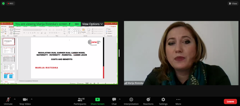Screen dimensions: 240x106
Task: Expand audio options arrow next to Unmute
Action: [15, 99]
